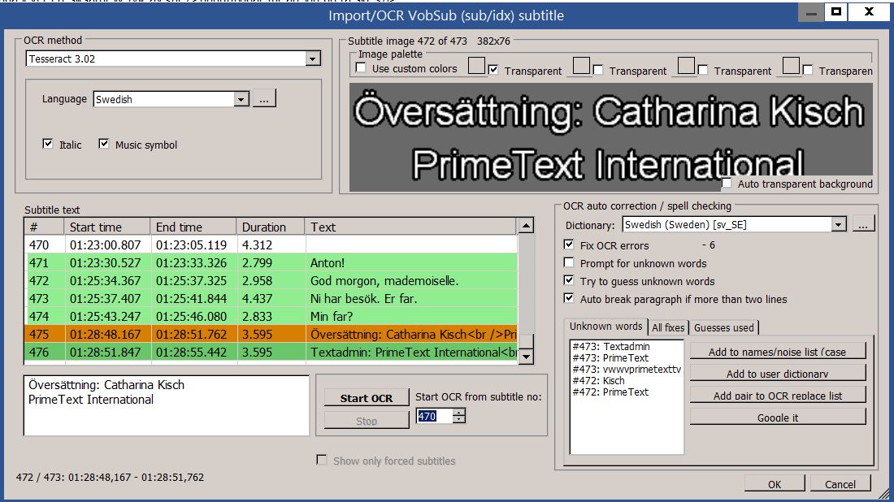Switch to the Guesses used tab

(x=723, y=327)
